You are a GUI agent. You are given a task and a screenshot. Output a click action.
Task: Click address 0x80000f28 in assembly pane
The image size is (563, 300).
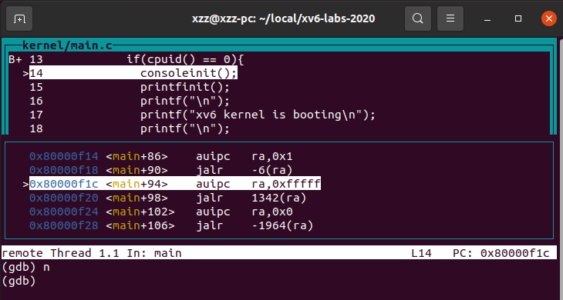64,225
